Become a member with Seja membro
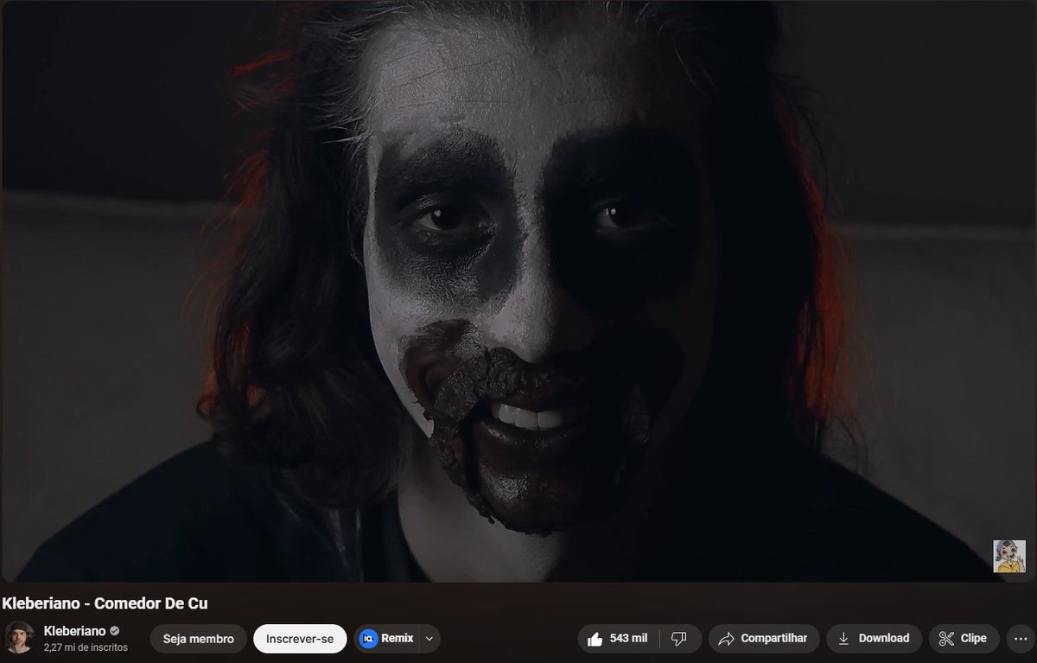This screenshot has height=663, width=1037. coord(199,639)
